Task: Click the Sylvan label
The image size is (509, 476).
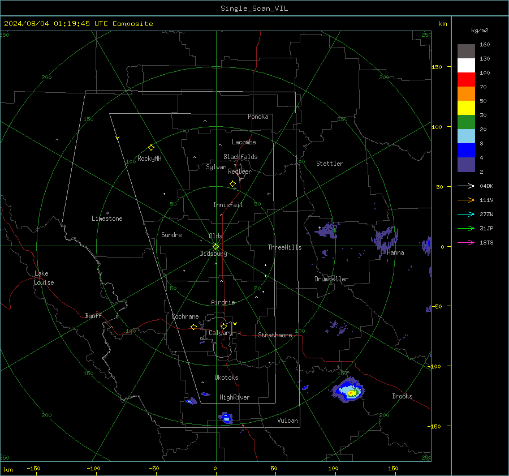Action: tap(216, 167)
